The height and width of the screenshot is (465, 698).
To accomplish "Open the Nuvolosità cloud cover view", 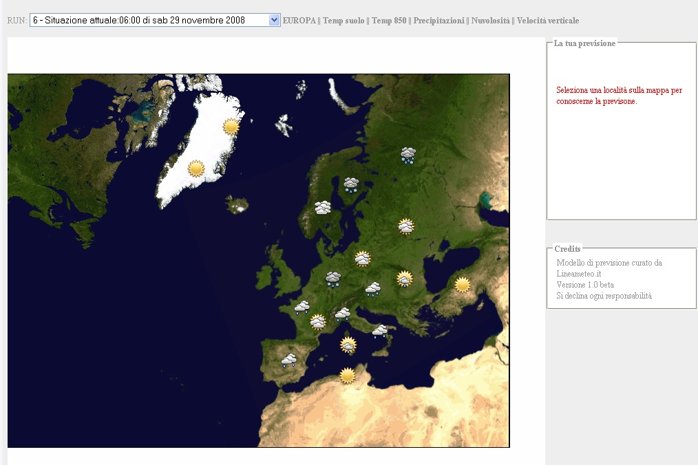I will pos(490,21).
